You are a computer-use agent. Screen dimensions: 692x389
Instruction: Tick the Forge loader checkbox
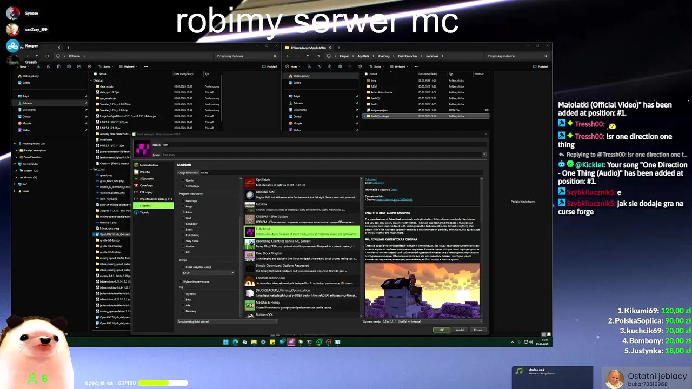183,206
